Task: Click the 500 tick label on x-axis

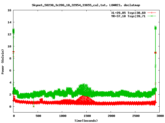Action: [38, 116]
